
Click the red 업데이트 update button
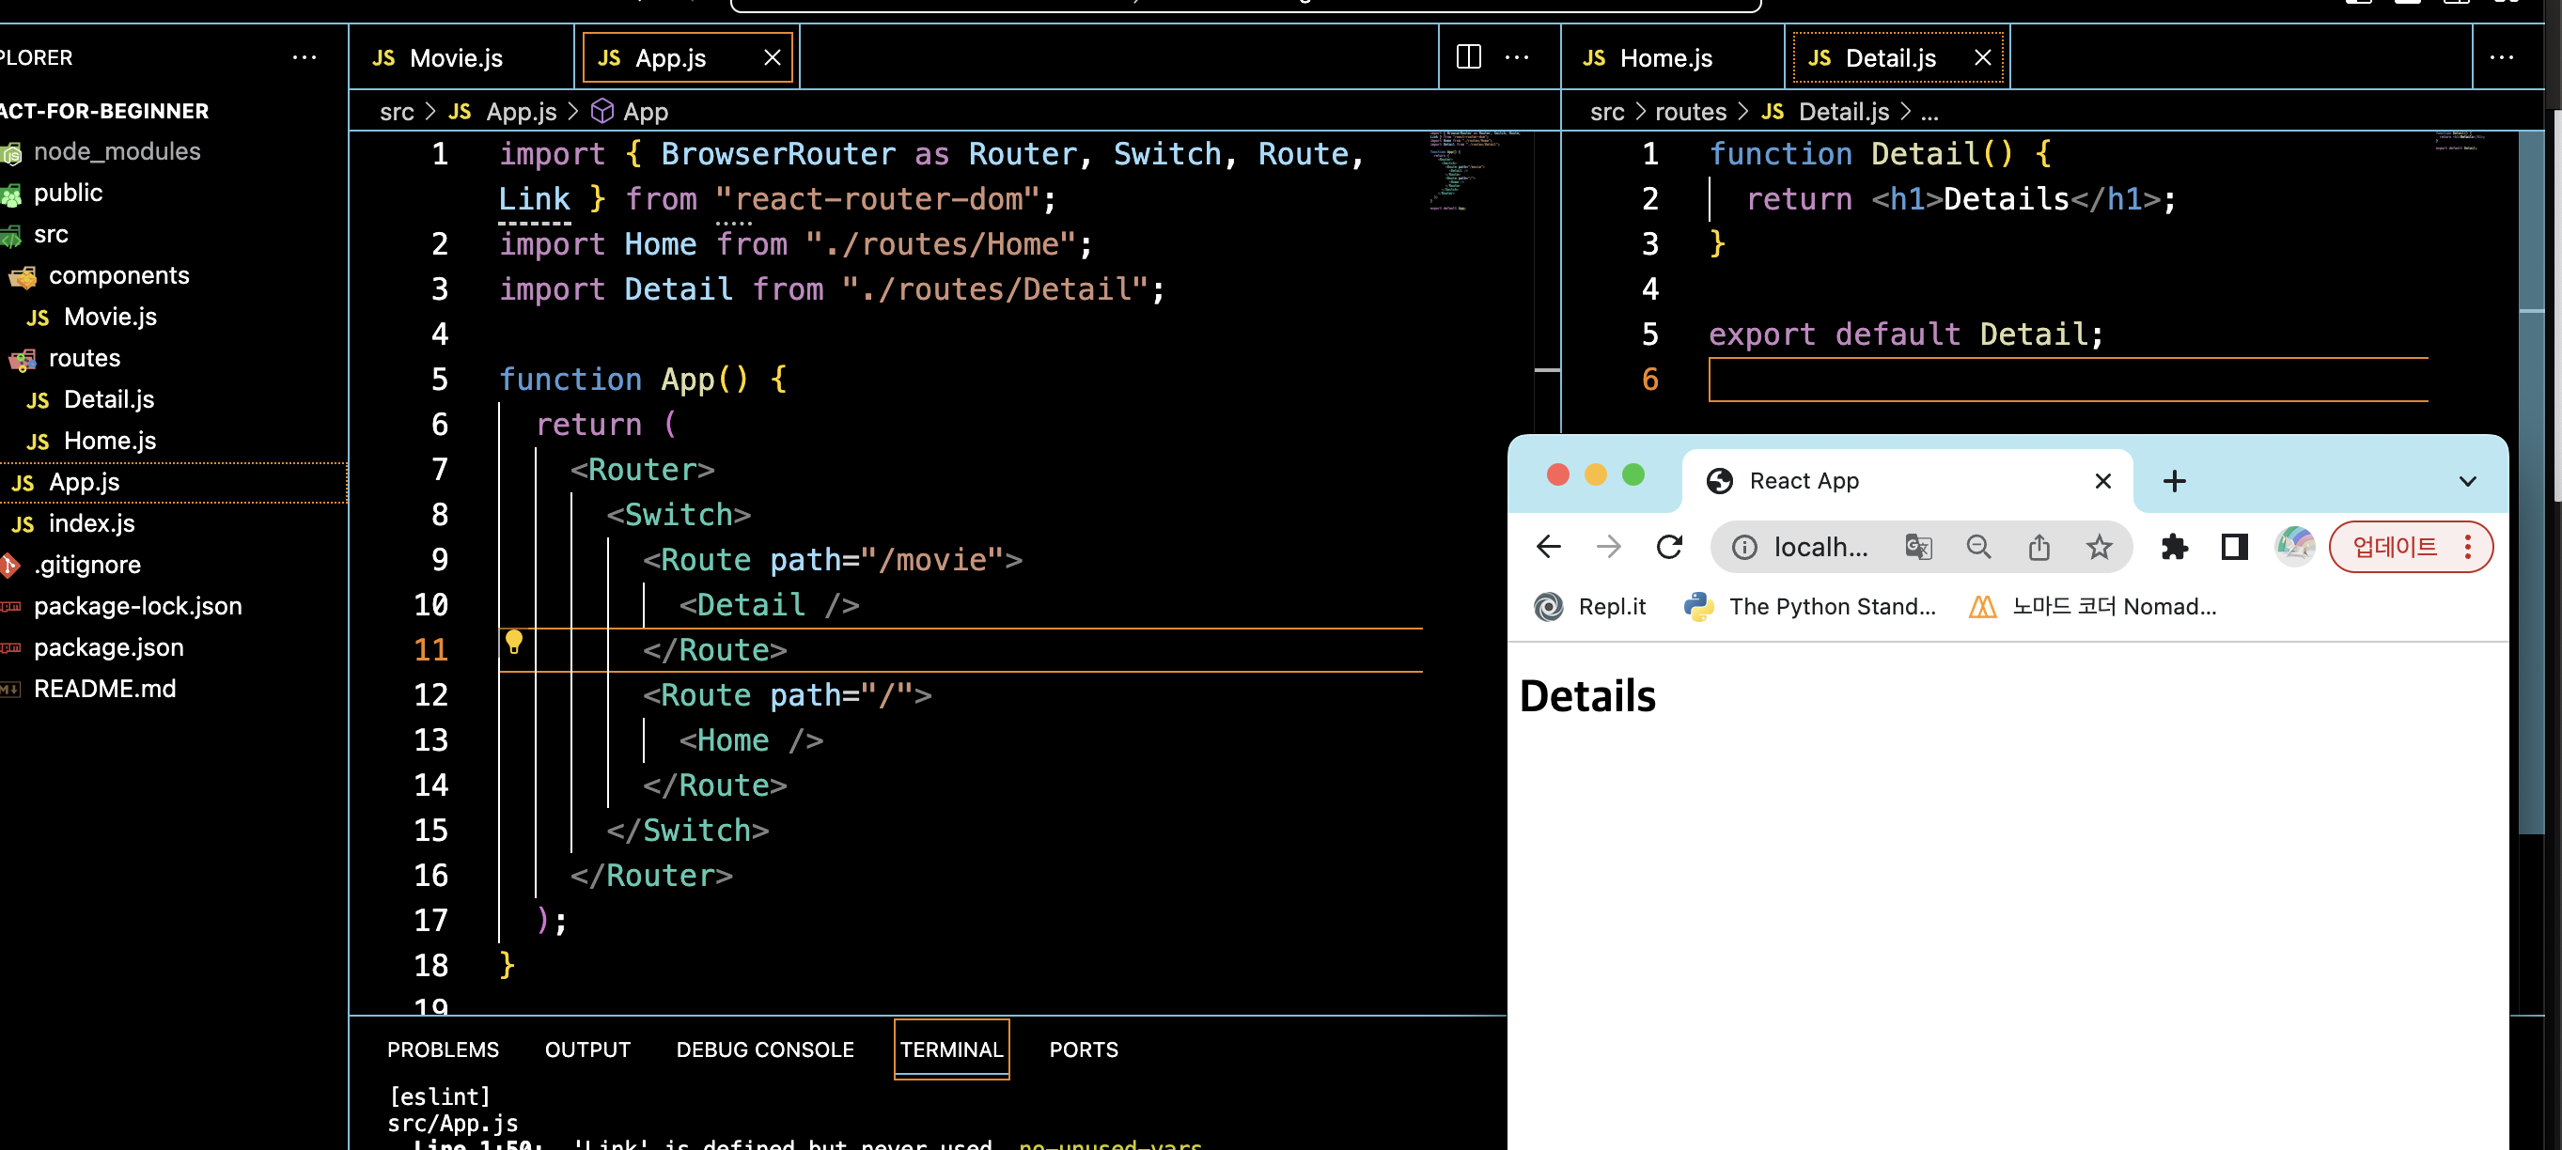2394,547
